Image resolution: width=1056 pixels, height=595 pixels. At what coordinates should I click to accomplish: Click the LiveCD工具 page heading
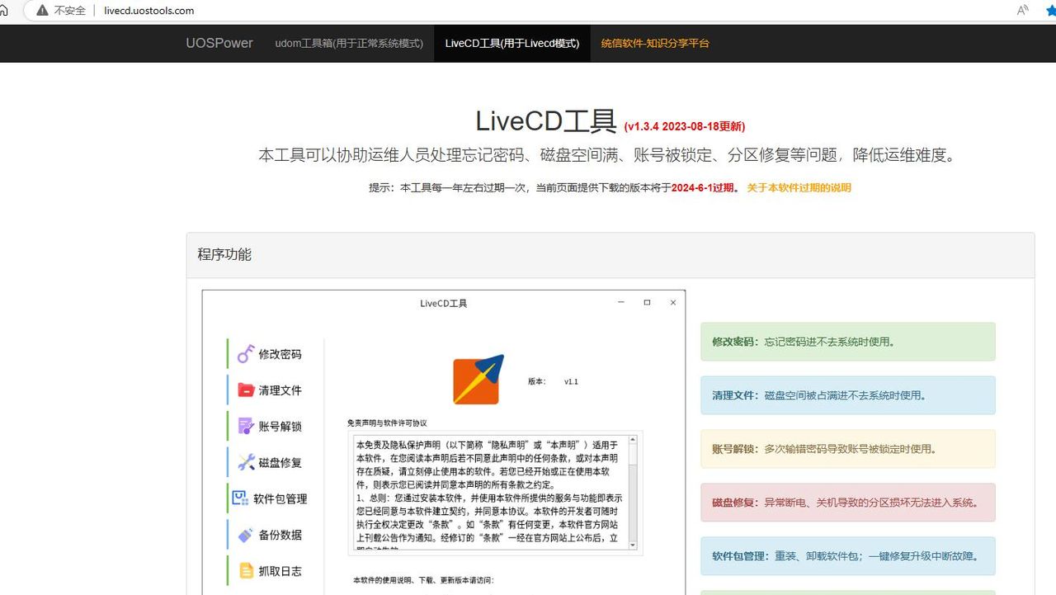click(x=546, y=121)
